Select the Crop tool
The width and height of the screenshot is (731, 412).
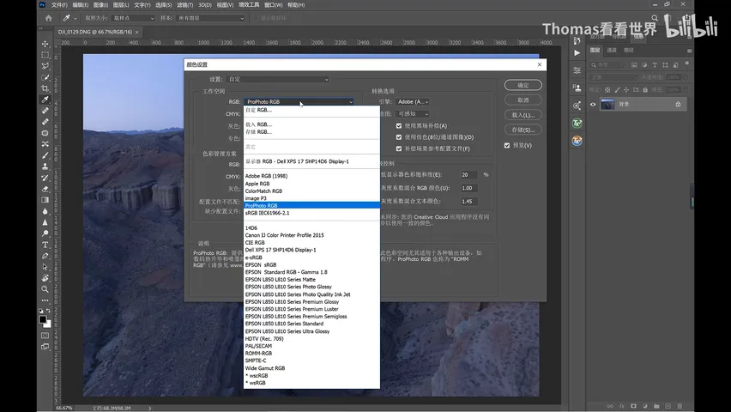tap(45, 88)
